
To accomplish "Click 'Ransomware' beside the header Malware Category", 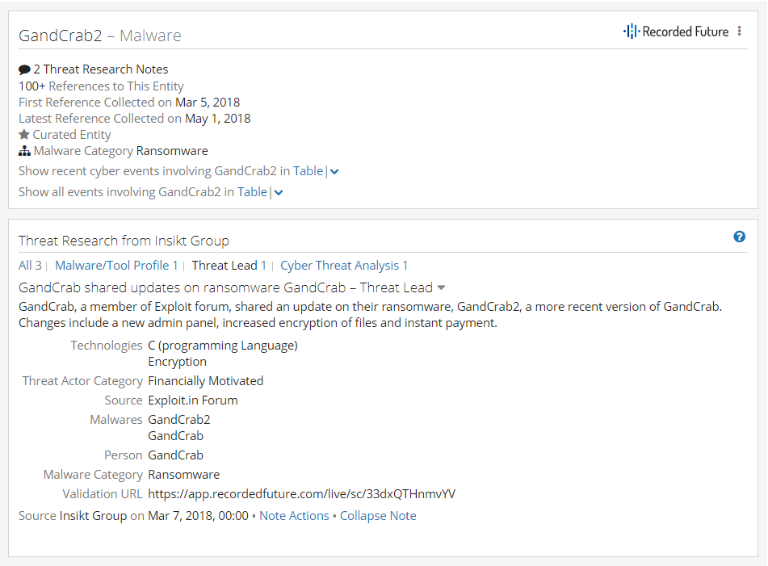I will [x=172, y=151].
